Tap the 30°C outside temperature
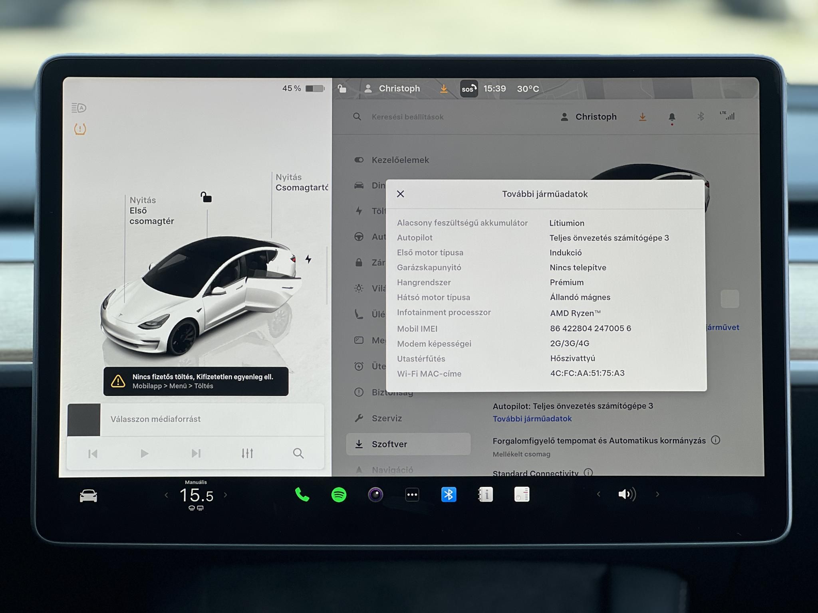 click(x=528, y=89)
